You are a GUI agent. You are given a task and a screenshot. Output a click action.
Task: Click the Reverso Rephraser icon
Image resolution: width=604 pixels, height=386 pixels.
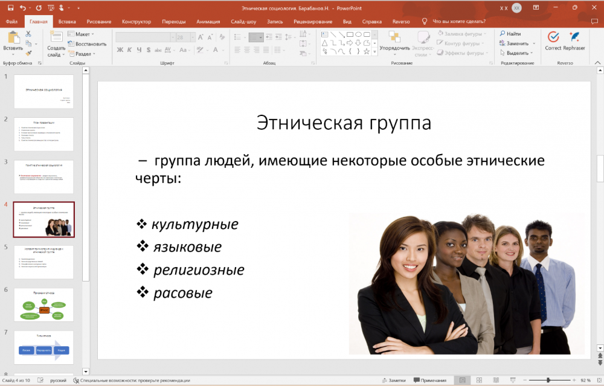pyautogui.click(x=574, y=37)
